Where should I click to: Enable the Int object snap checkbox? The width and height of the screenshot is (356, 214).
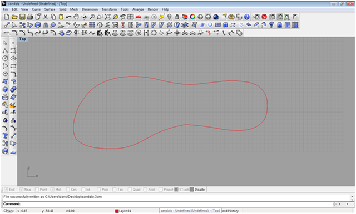point(83,190)
